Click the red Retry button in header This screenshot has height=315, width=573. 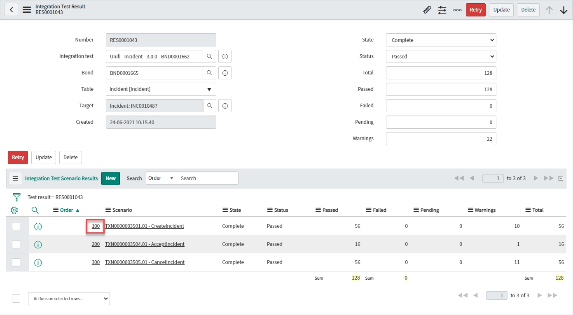click(x=475, y=10)
